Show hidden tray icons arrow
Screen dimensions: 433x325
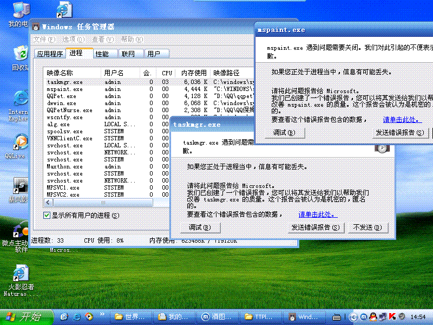[353, 317]
